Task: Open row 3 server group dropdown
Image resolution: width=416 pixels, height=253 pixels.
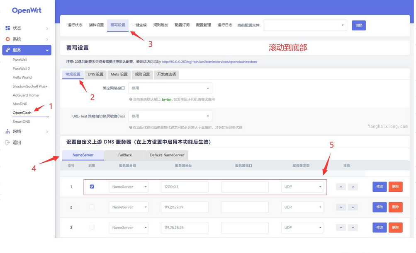Action: (x=129, y=228)
